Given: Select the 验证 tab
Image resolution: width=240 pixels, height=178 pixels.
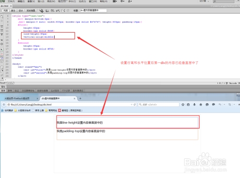Looking at the screenshot, I should tap(17, 91).
